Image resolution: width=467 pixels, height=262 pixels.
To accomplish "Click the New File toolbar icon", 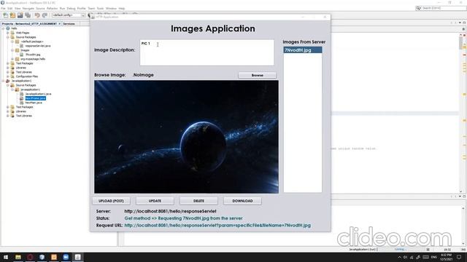I will [x=5, y=15].
